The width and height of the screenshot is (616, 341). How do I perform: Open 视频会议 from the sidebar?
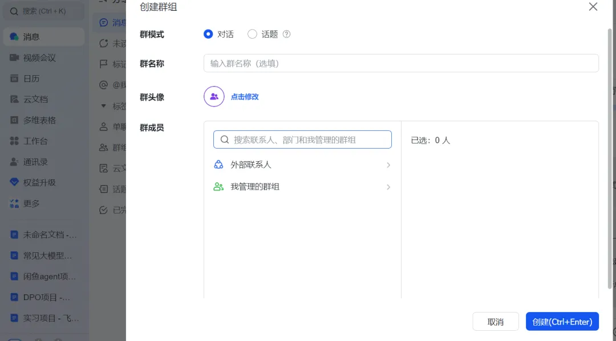point(39,57)
